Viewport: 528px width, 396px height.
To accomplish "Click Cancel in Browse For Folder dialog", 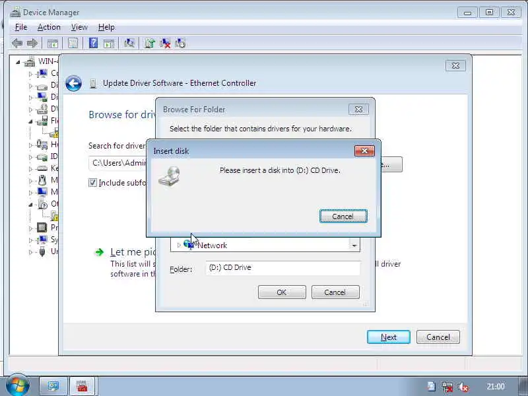I will point(335,292).
